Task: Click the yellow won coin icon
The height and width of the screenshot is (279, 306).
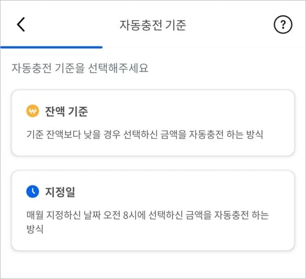Action: (32, 111)
